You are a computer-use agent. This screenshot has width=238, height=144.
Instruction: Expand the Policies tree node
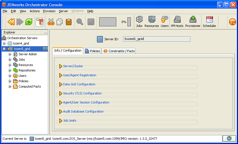(10, 81)
